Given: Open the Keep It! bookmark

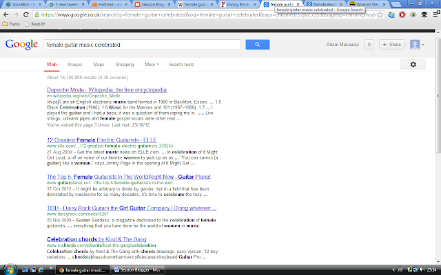Looking at the screenshot, I should click(x=35, y=24).
